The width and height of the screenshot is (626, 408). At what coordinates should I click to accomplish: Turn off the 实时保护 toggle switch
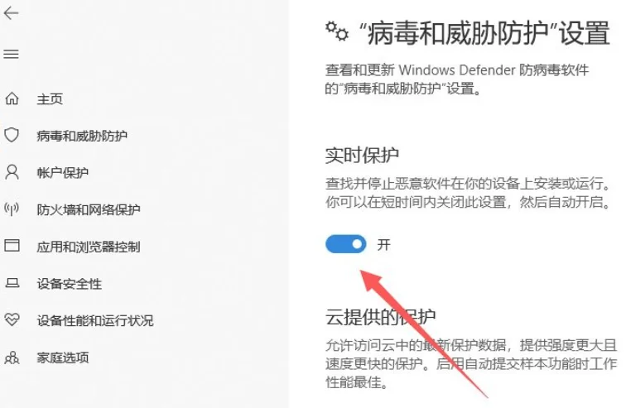click(346, 243)
